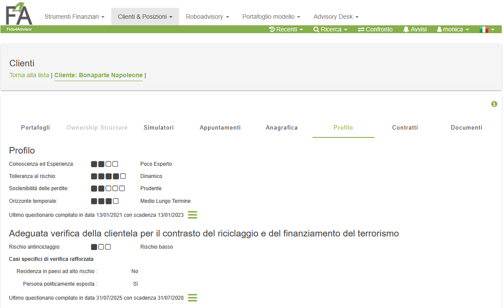The height and width of the screenshot is (308, 504).
Task: Switch to the Anagrafica tab
Action: click(x=282, y=128)
